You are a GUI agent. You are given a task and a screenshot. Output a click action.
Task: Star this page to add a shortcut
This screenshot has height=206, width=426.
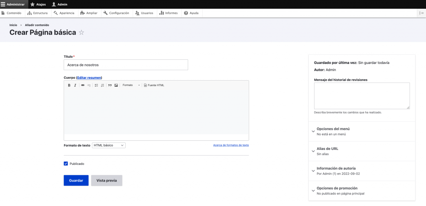click(82, 32)
